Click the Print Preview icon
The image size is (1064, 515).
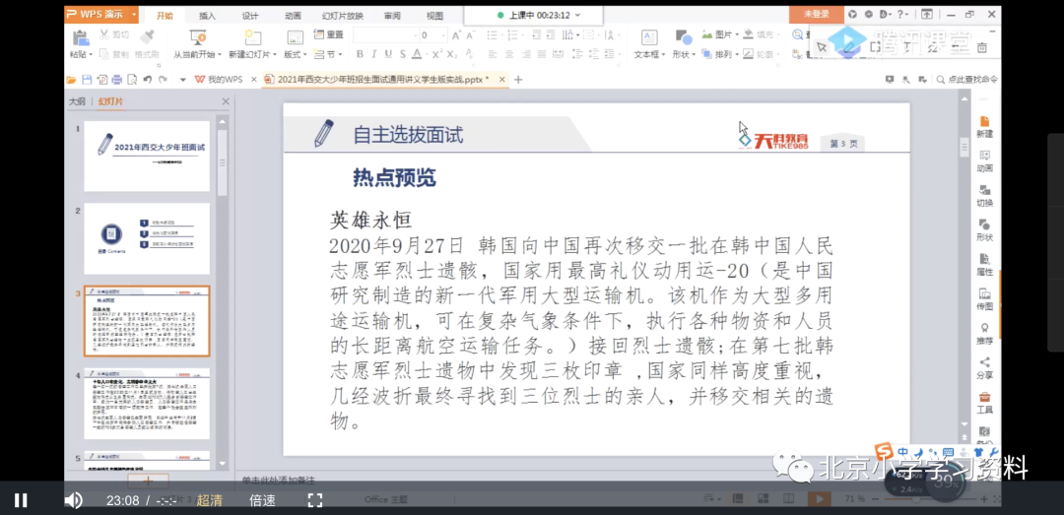pos(132,80)
